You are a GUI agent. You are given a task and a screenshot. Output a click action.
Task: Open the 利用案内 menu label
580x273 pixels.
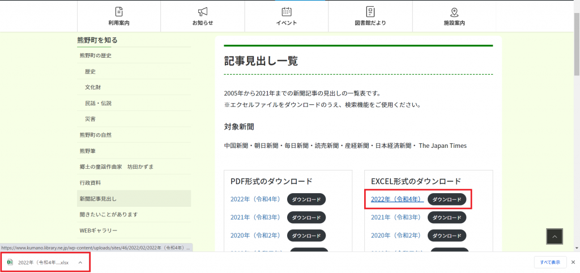(119, 23)
